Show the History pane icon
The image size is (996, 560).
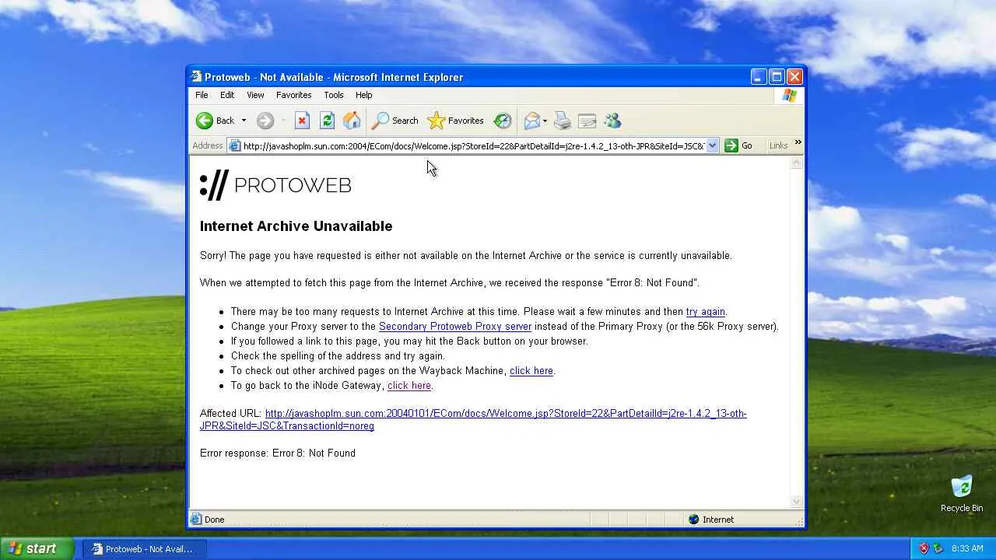(x=503, y=121)
